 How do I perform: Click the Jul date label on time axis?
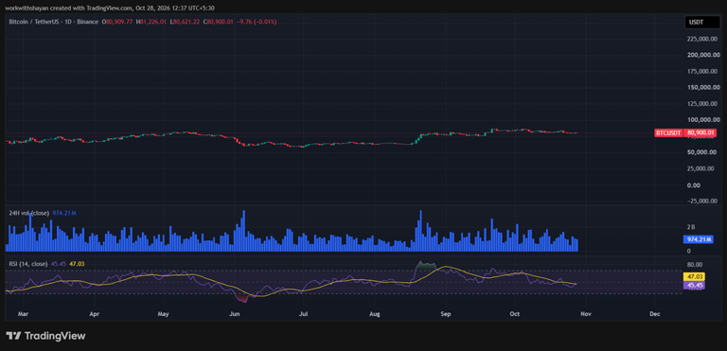point(303,314)
